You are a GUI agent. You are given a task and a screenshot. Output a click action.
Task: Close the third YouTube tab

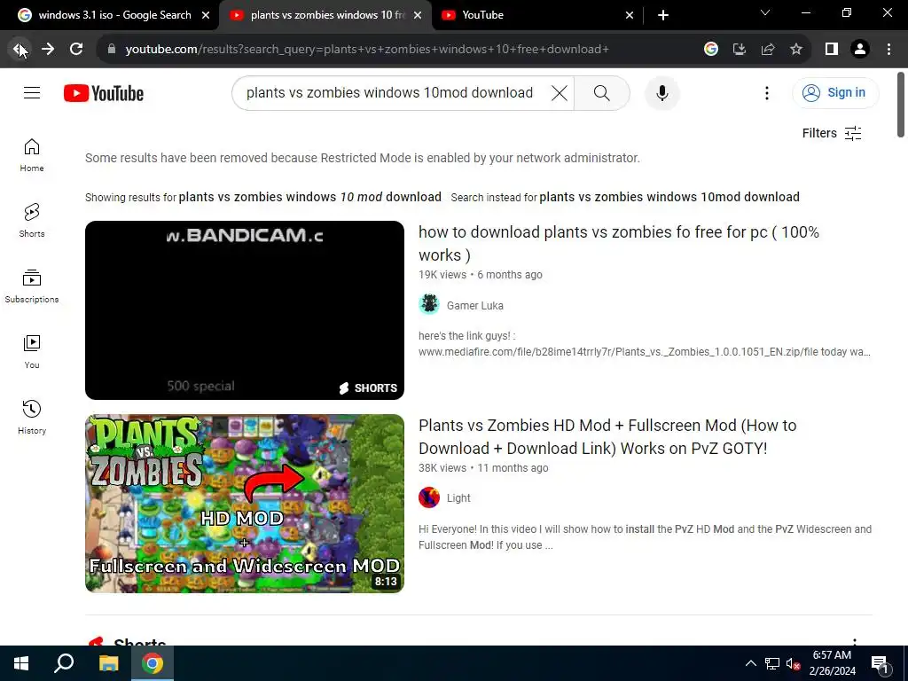pos(630,15)
